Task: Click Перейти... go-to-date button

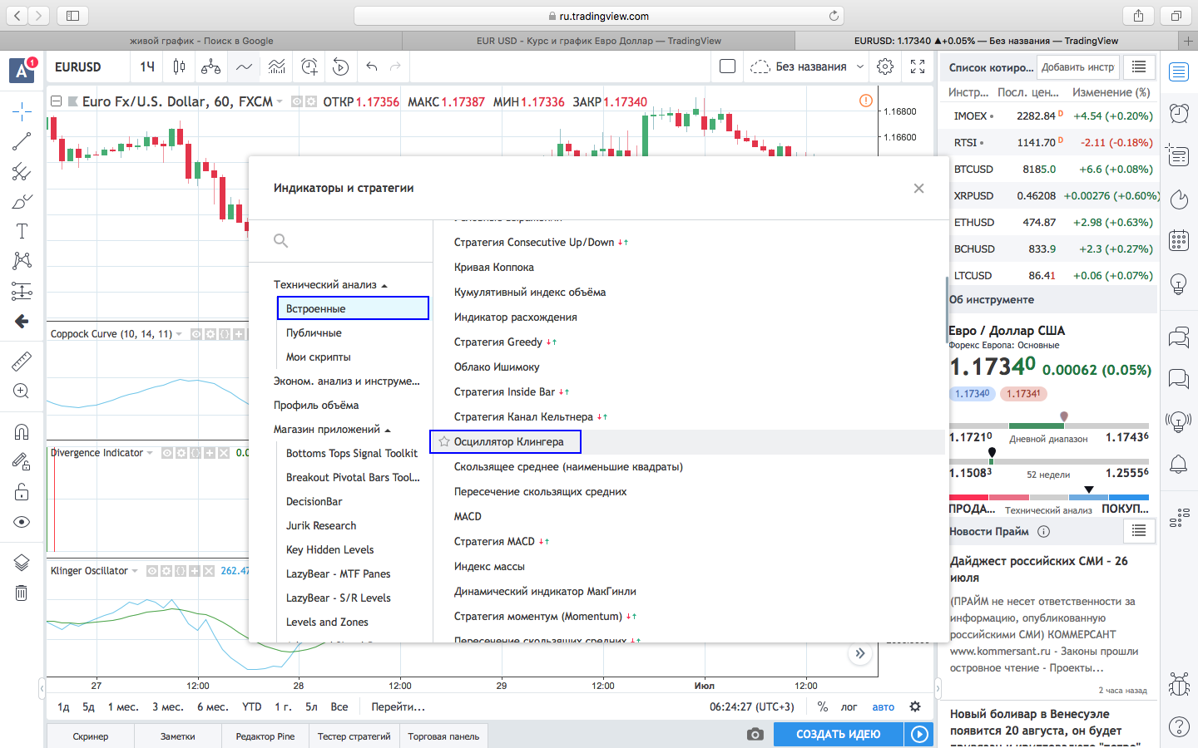Action: click(399, 707)
